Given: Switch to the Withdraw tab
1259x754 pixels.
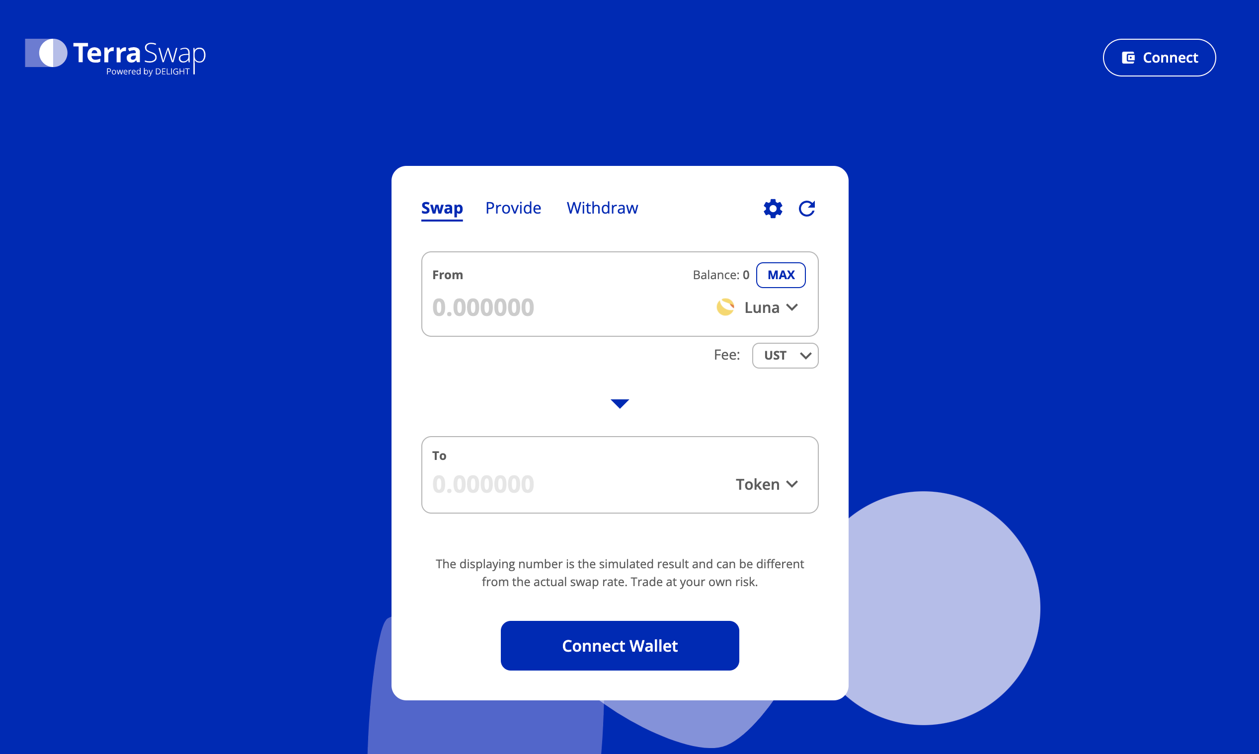Looking at the screenshot, I should 601,207.
